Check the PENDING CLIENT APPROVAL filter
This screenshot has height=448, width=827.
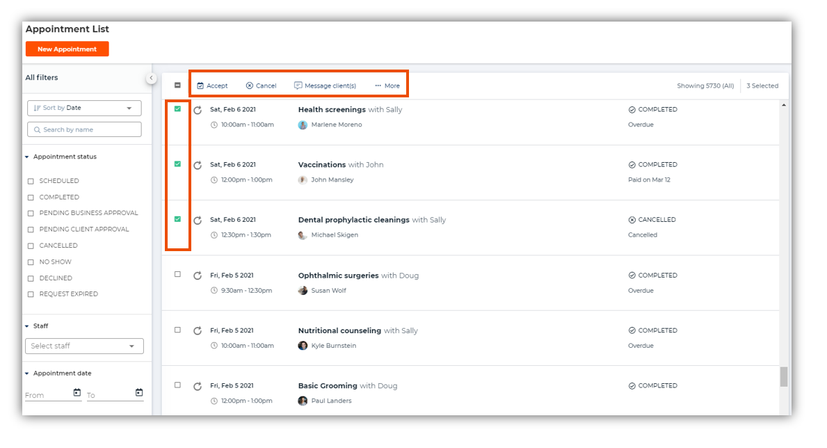click(31, 230)
